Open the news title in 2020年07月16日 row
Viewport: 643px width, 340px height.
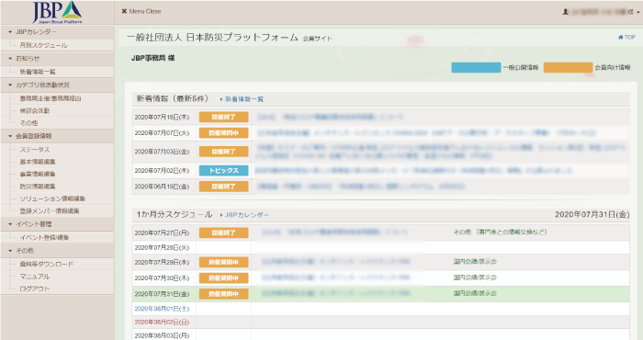330,118
